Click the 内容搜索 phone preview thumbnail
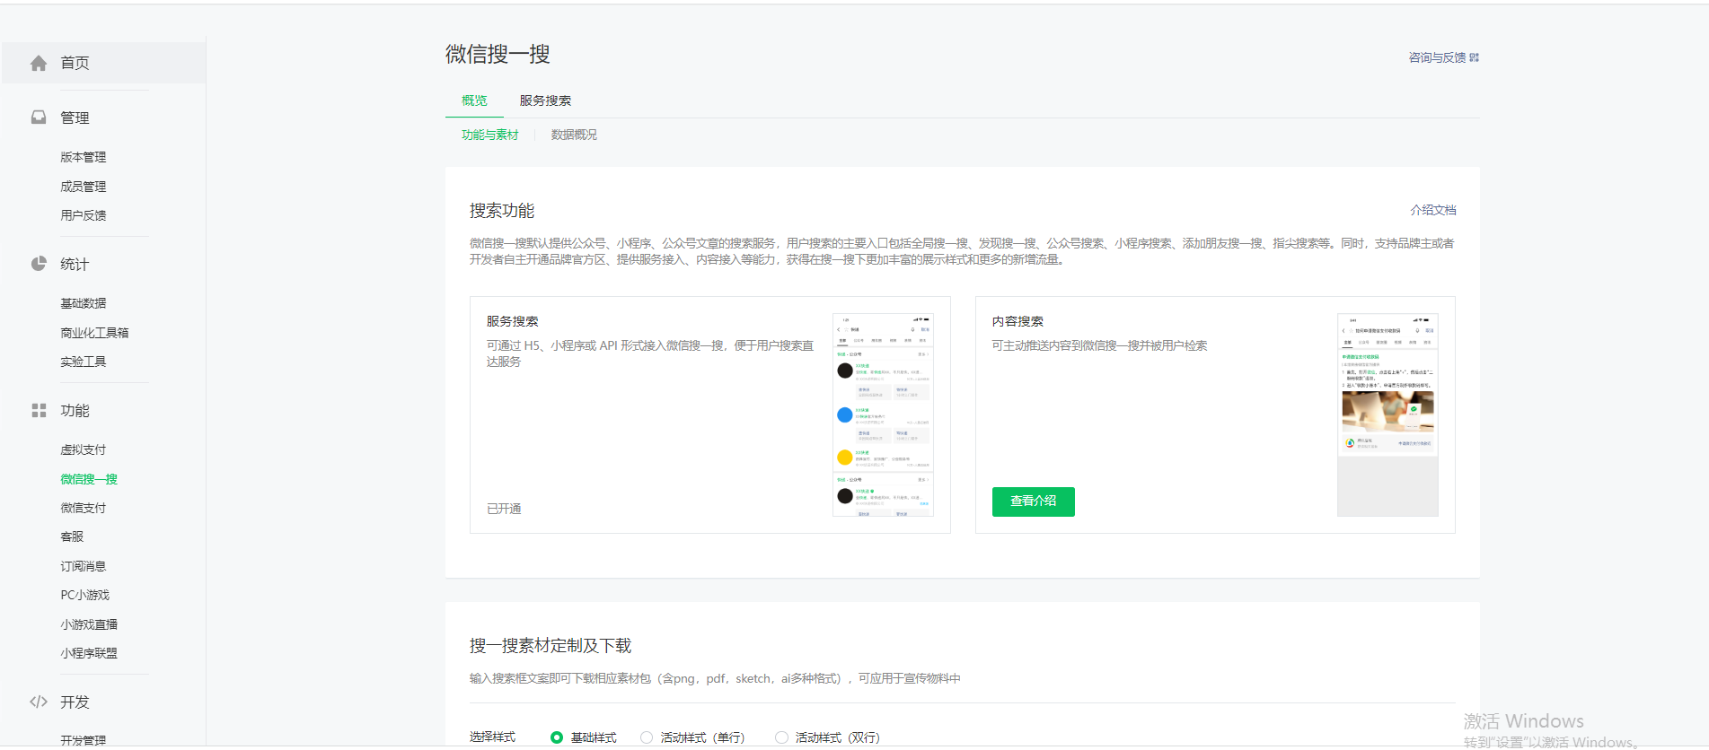The width and height of the screenshot is (1709, 750). [1387, 414]
